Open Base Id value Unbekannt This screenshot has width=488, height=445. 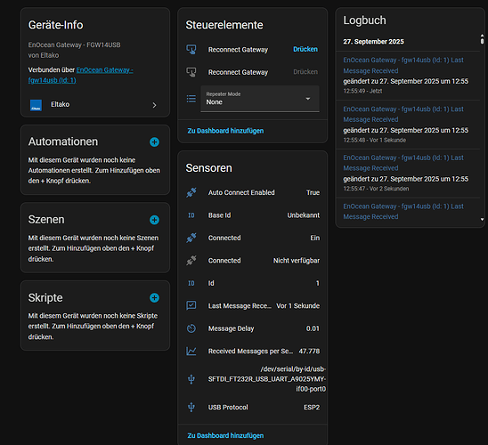click(303, 215)
